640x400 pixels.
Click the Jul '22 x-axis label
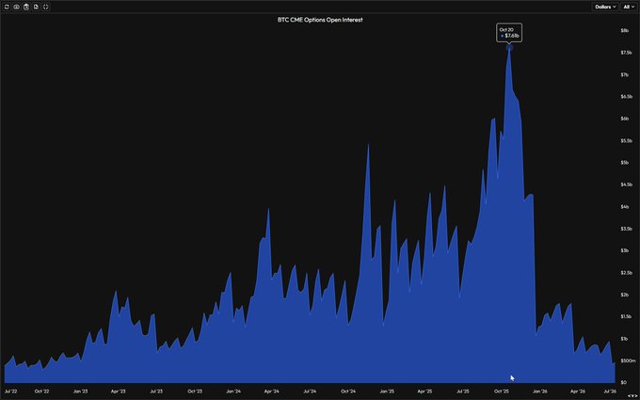pyautogui.click(x=11, y=392)
